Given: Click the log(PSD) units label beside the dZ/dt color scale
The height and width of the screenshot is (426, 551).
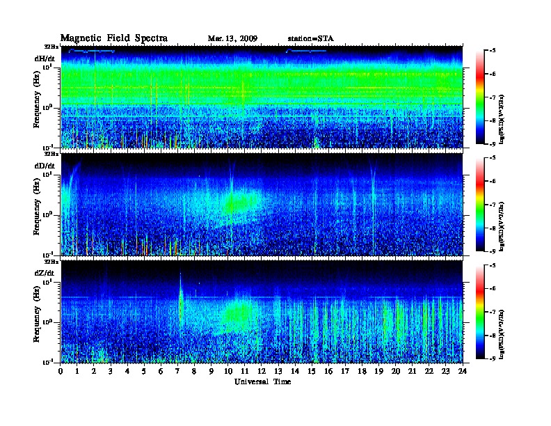Looking at the screenshot, I should click(x=502, y=334).
